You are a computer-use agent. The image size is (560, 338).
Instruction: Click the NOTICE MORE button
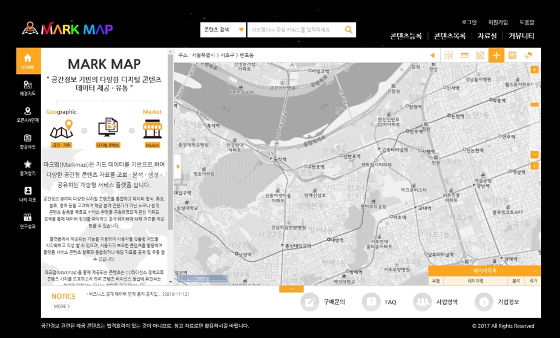pyautogui.click(x=62, y=307)
